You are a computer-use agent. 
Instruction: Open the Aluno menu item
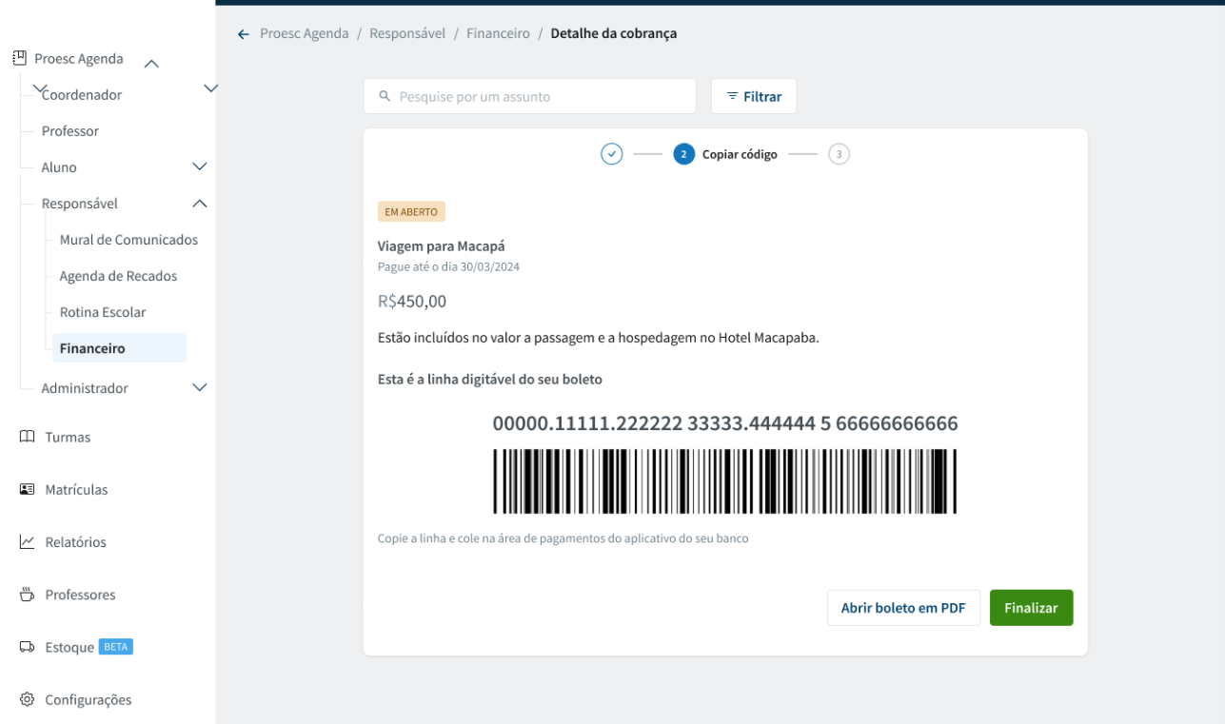(59, 166)
